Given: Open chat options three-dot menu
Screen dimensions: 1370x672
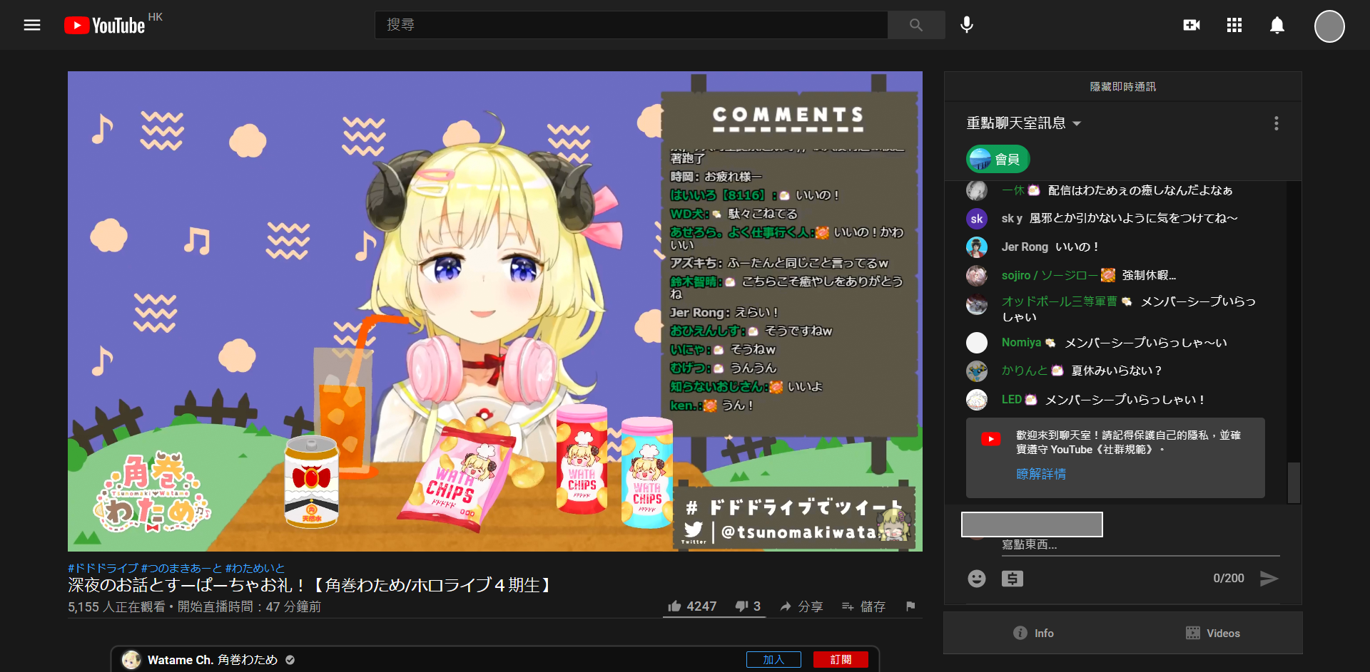Looking at the screenshot, I should click(1276, 123).
